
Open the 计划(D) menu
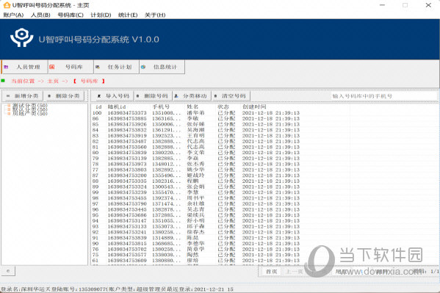(x=101, y=15)
